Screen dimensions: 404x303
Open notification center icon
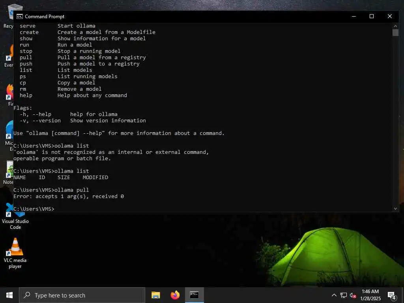[392, 296]
